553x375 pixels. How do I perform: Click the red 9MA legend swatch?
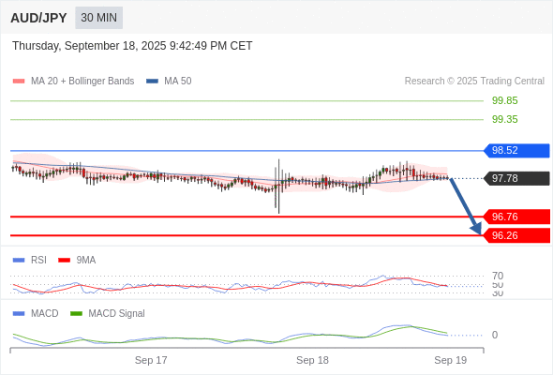64,260
